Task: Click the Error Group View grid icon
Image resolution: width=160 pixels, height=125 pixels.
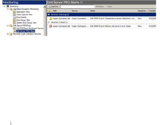Action: coord(14,20)
